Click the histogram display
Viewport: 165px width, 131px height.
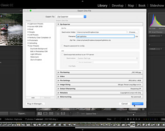point(156,20)
